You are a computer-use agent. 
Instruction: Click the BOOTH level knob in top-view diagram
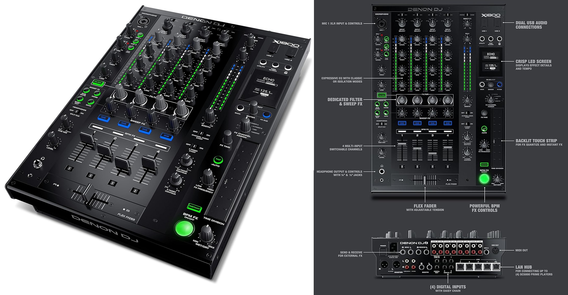[x=467, y=100]
